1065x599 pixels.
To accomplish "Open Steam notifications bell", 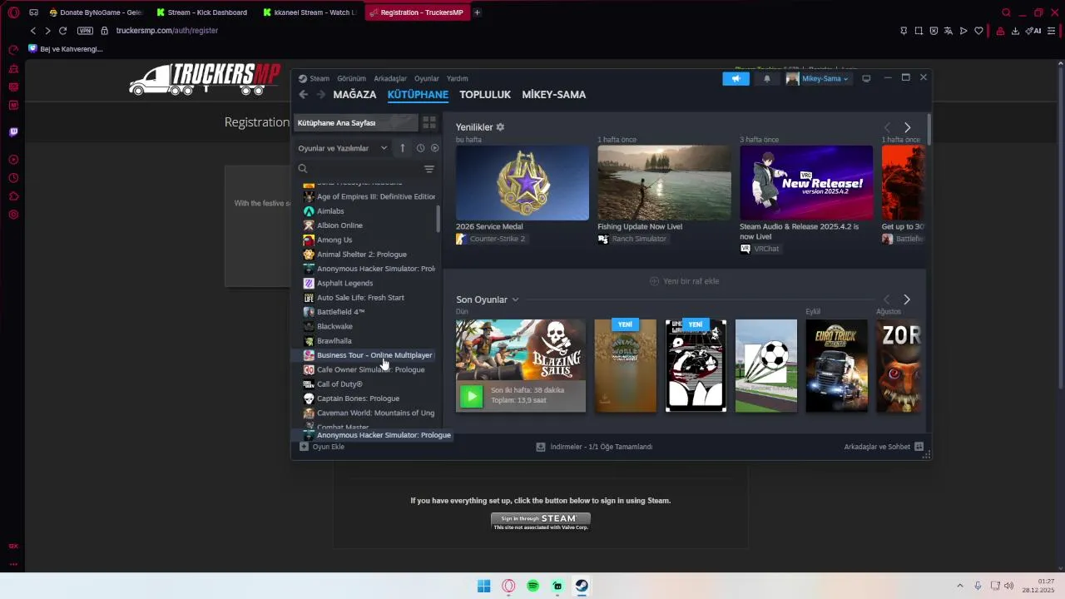I will [767, 78].
